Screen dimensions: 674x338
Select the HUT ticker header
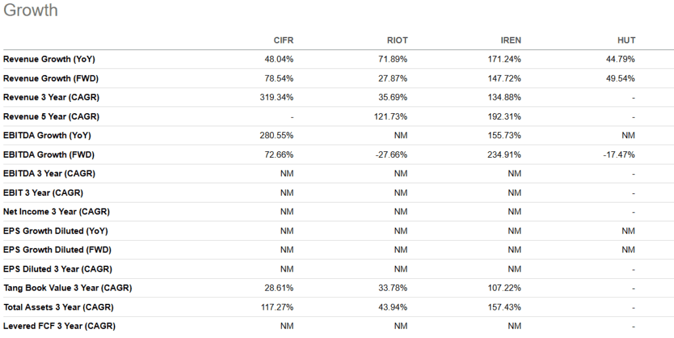pyautogui.click(x=627, y=40)
